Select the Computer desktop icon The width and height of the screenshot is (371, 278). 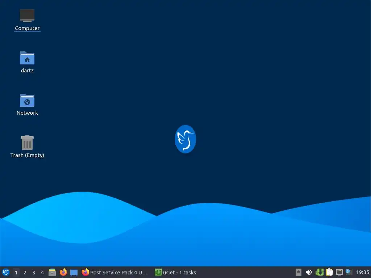(27, 20)
